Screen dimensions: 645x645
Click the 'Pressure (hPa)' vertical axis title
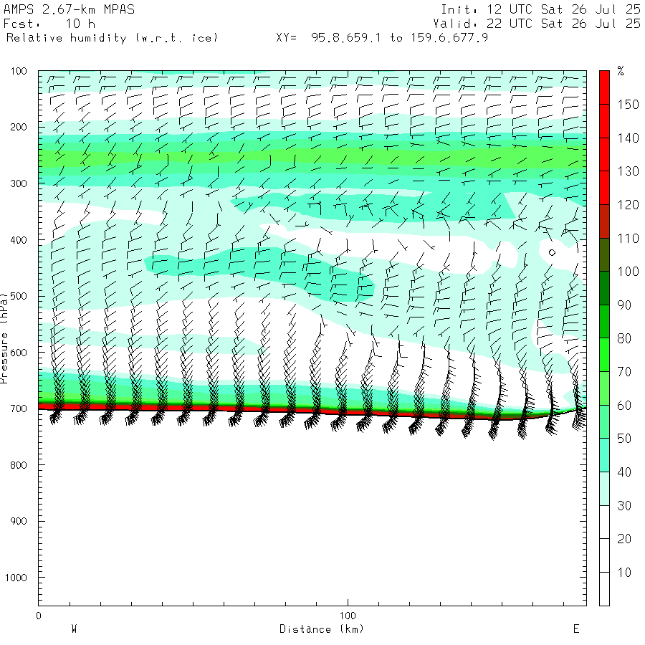coord(4,338)
